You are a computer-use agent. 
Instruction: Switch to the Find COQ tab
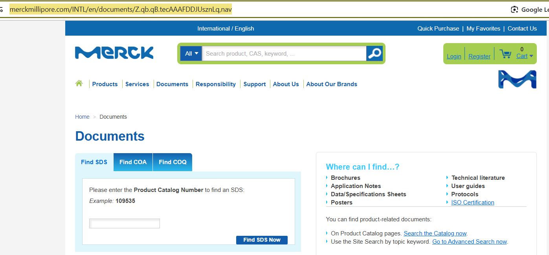point(173,162)
